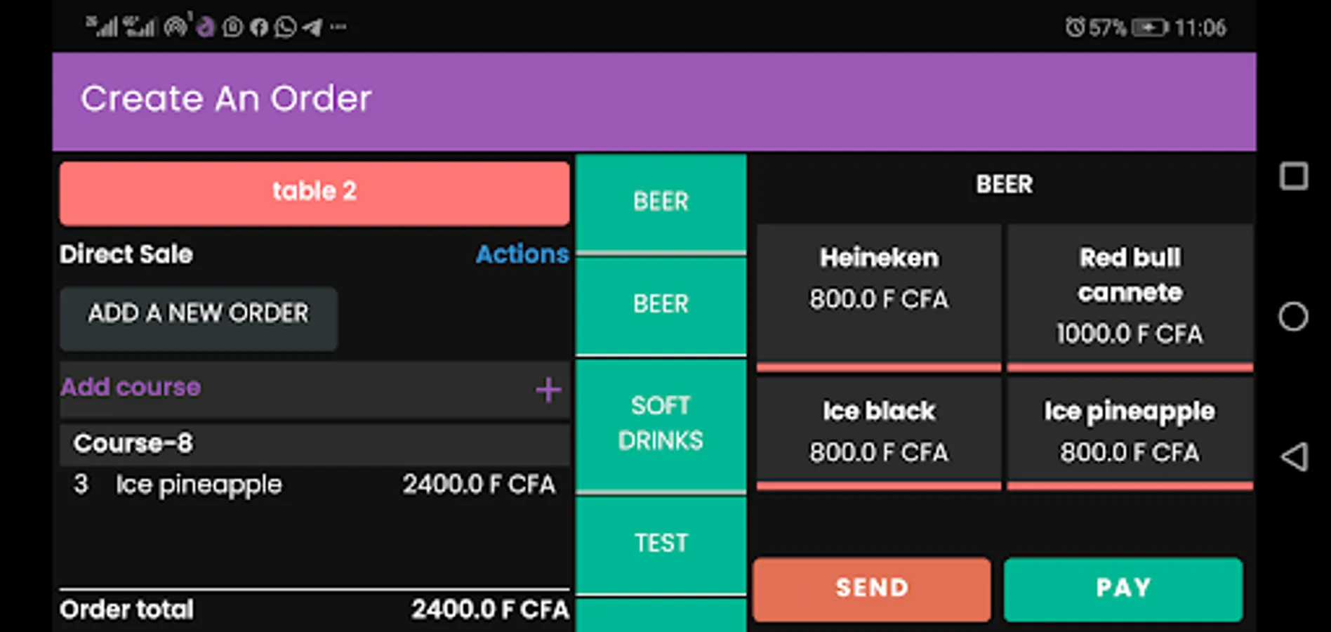Switch to the SOFT DRINKS category
This screenshot has height=632, width=1331.
point(661,423)
